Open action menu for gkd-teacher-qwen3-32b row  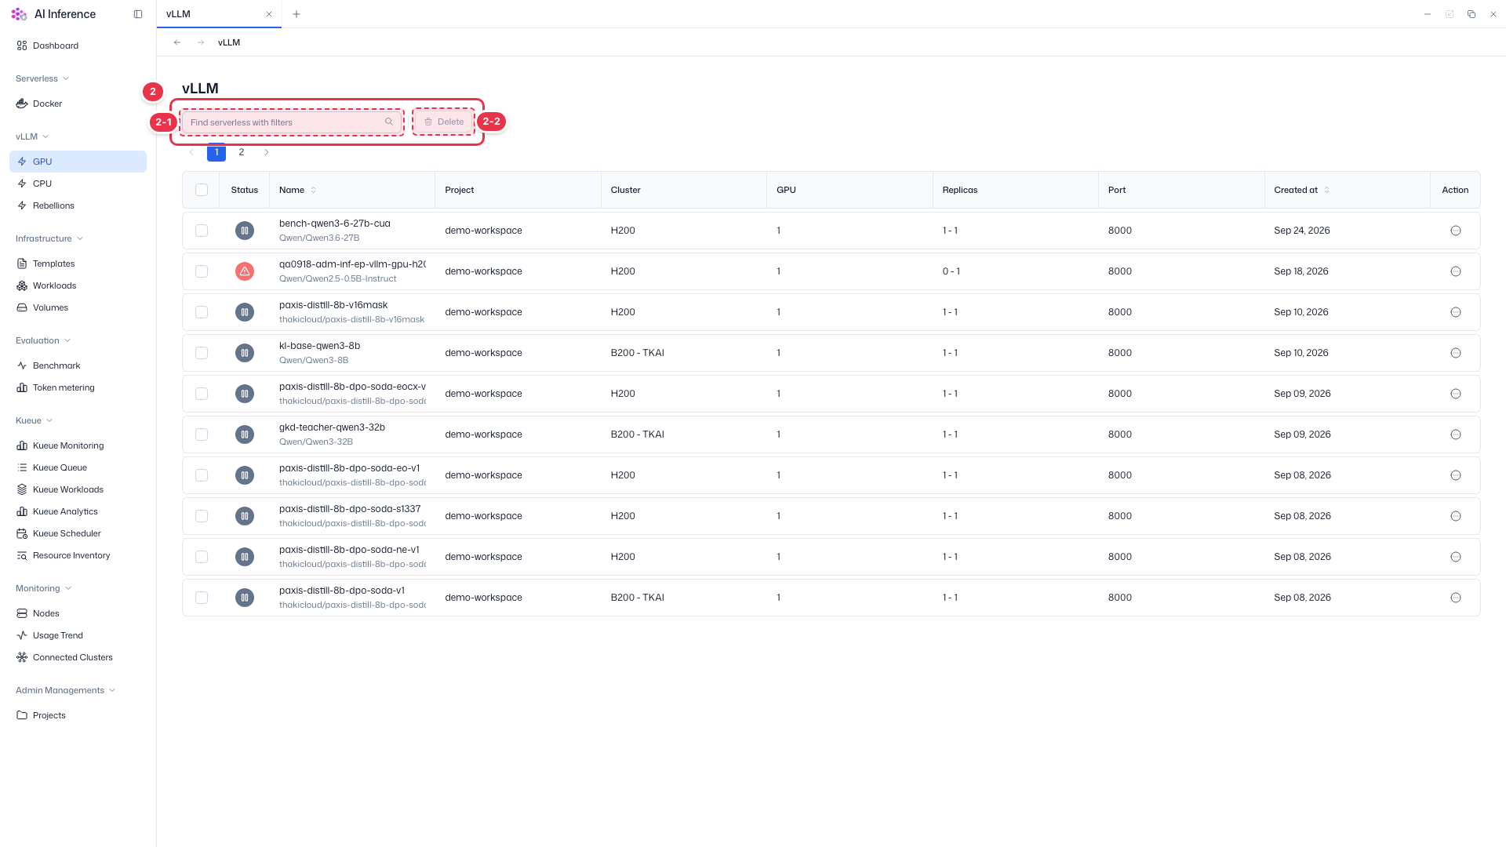click(x=1455, y=434)
